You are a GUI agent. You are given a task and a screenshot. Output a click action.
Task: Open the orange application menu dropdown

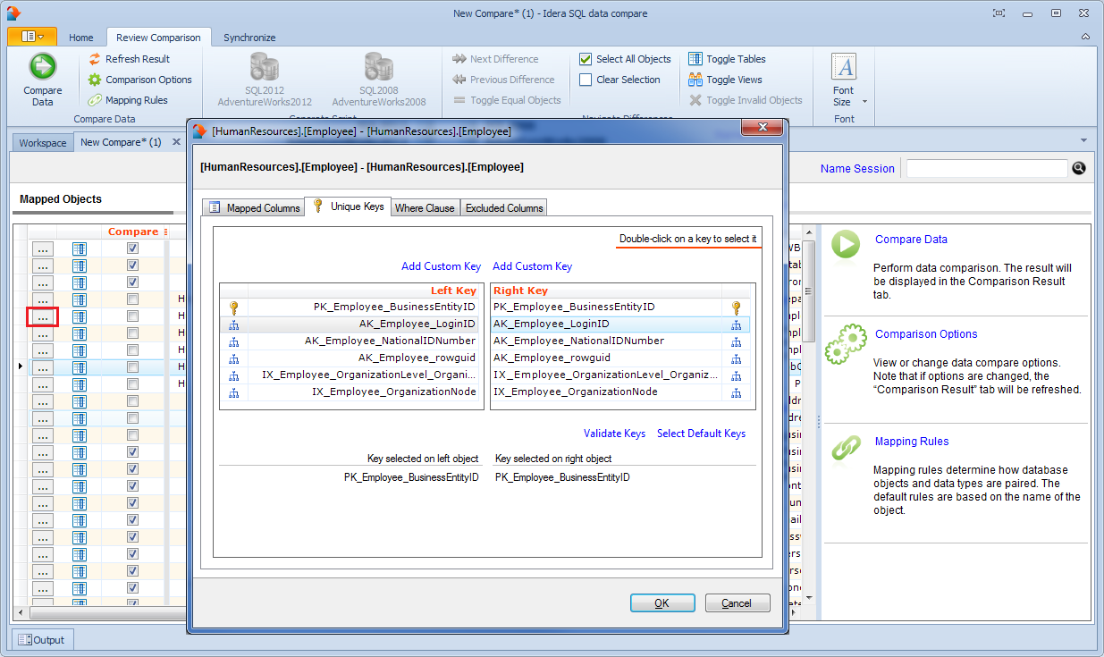tap(32, 37)
